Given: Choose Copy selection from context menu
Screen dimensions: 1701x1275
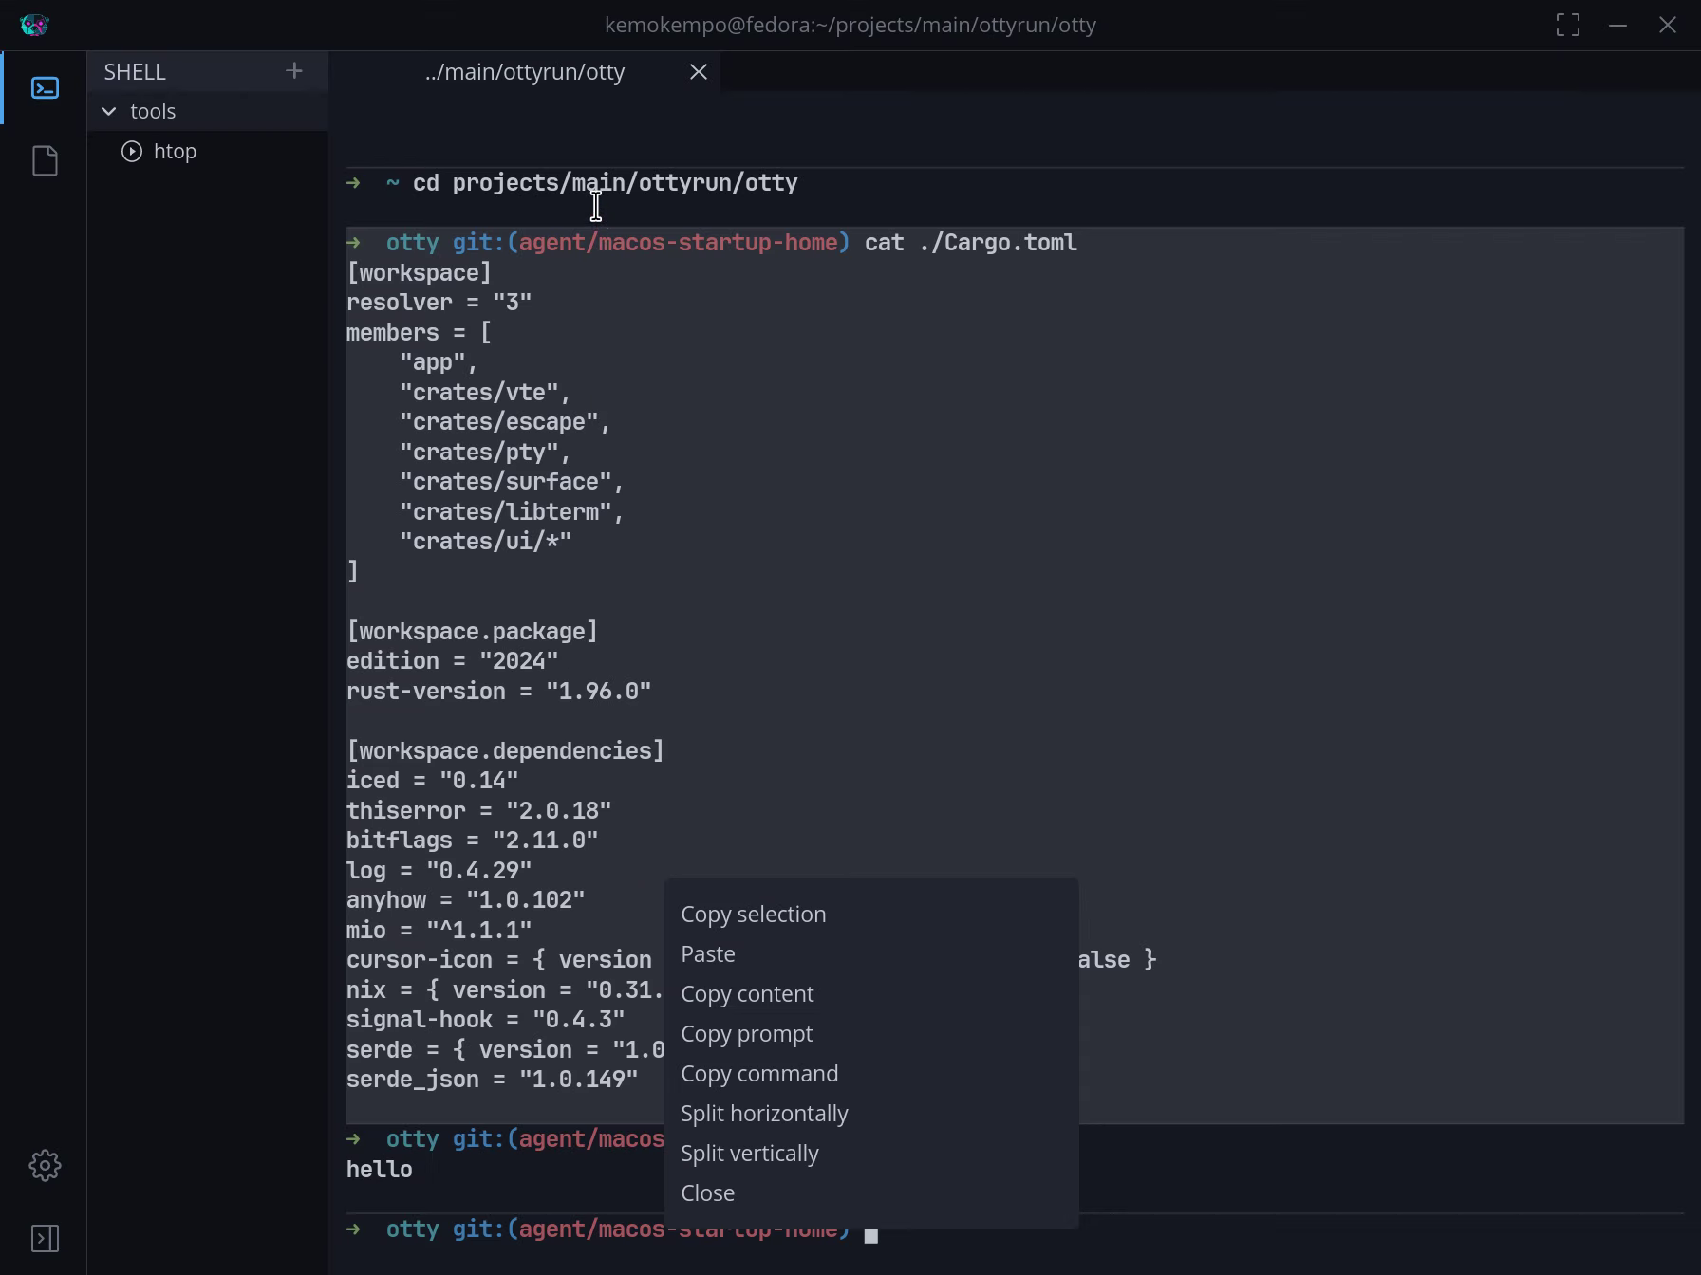Looking at the screenshot, I should (871, 915).
